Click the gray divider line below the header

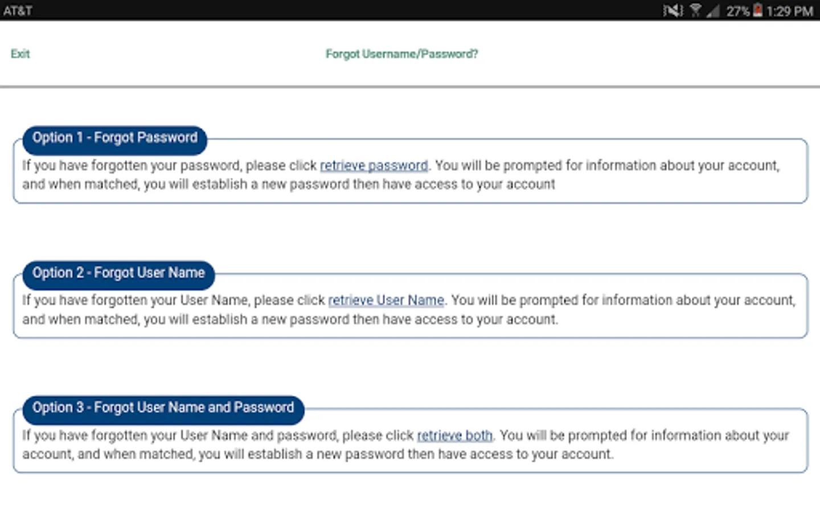pos(410,87)
